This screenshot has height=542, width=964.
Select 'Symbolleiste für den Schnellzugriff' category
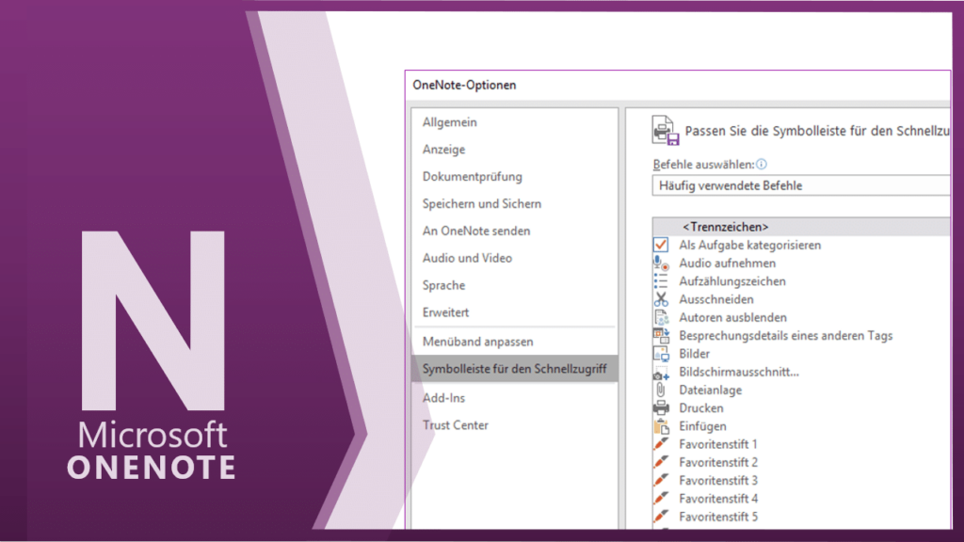[515, 369]
